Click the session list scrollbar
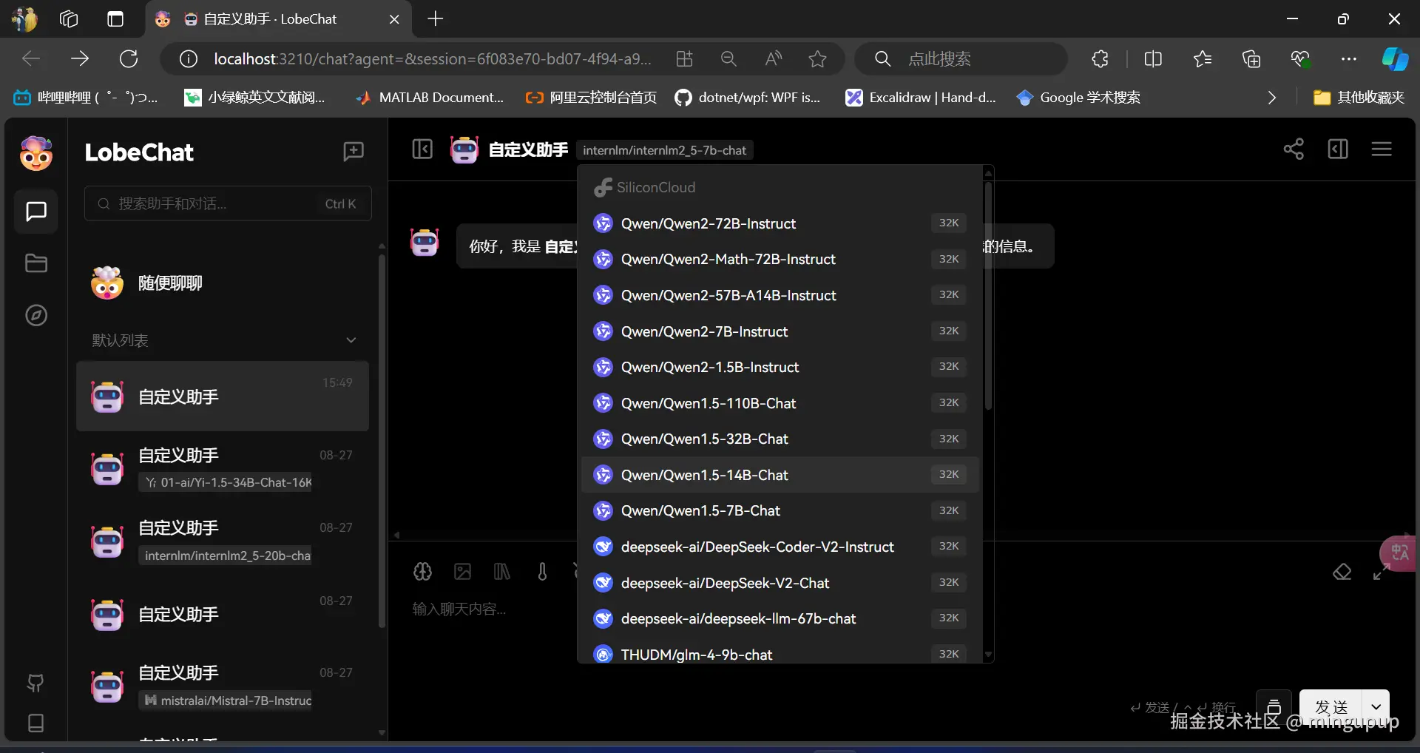 coord(382,441)
